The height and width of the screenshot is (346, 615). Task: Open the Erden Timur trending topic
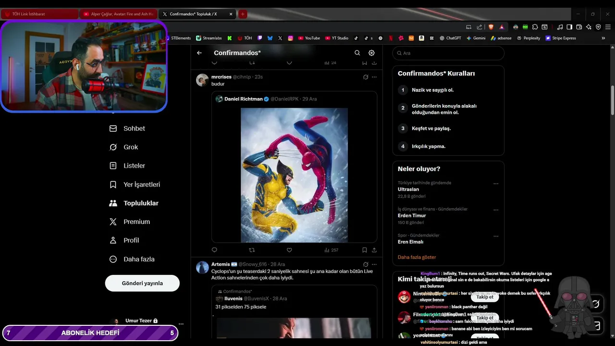[x=412, y=215]
